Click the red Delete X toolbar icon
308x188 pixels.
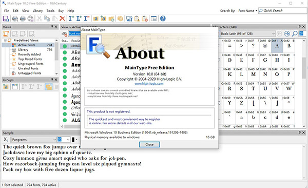click(62, 18)
